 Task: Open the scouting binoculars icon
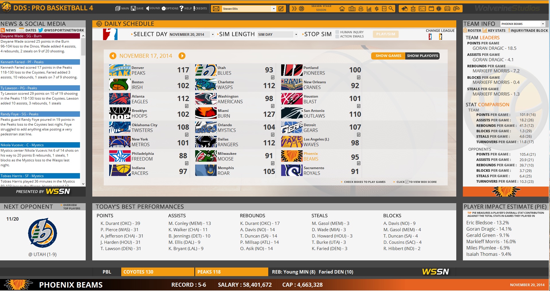point(456,9)
